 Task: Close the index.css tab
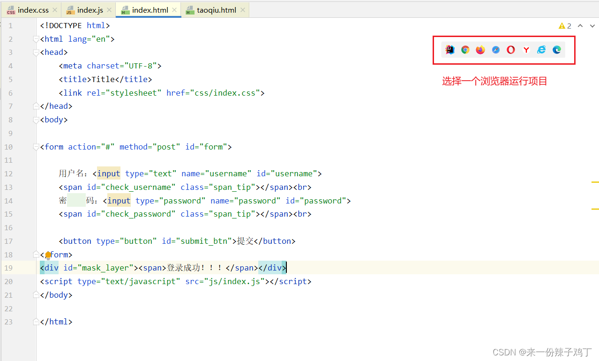[x=55, y=10]
